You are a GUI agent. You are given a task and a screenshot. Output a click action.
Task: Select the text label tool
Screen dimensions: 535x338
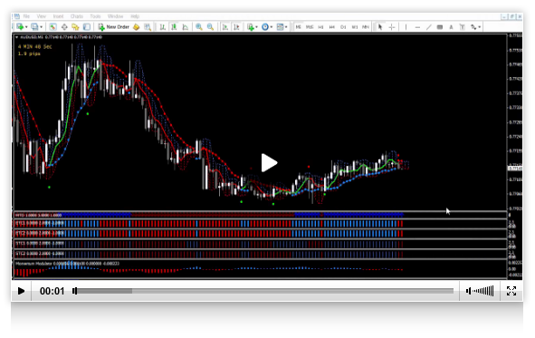451,27
